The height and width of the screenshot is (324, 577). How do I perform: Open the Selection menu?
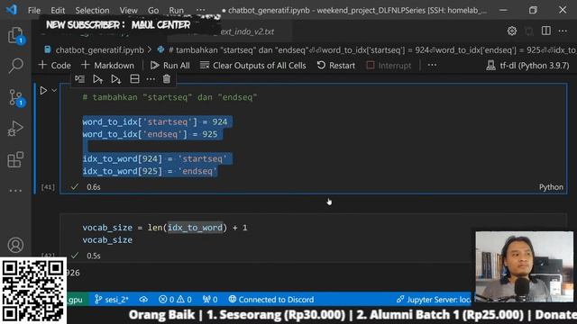pos(92,10)
